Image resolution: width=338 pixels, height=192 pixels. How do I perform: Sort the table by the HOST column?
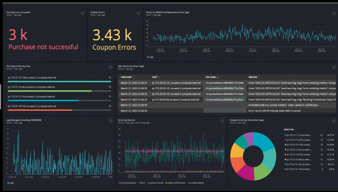click(155, 77)
